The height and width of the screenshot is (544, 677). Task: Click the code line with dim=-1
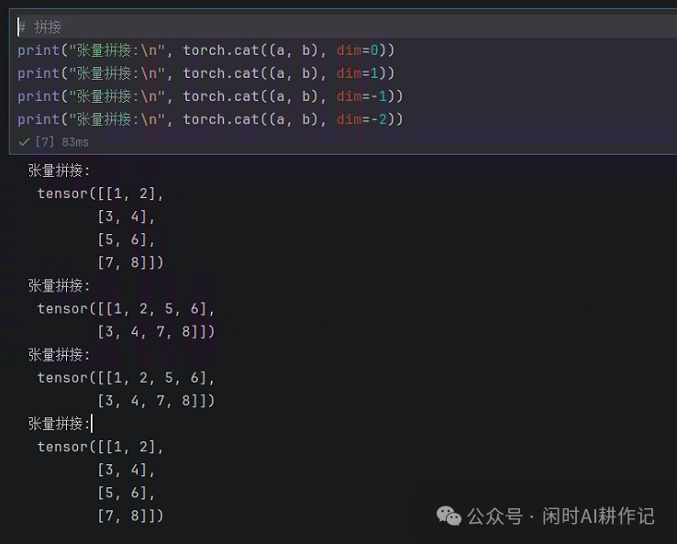pyautogui.click(x=210, y=96)
